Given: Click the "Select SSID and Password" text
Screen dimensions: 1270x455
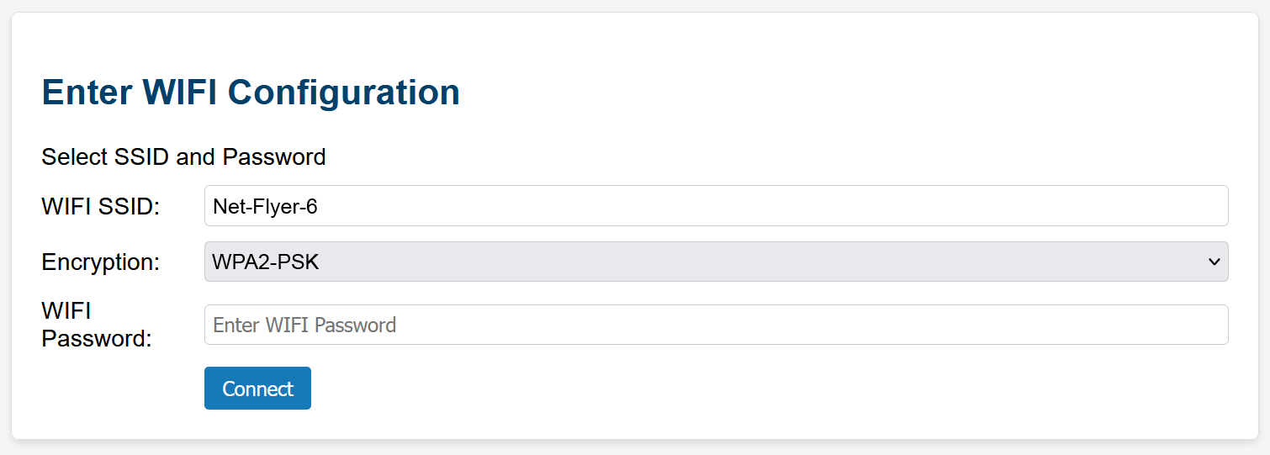Looking at the screenshot, I should click(183, 157).
